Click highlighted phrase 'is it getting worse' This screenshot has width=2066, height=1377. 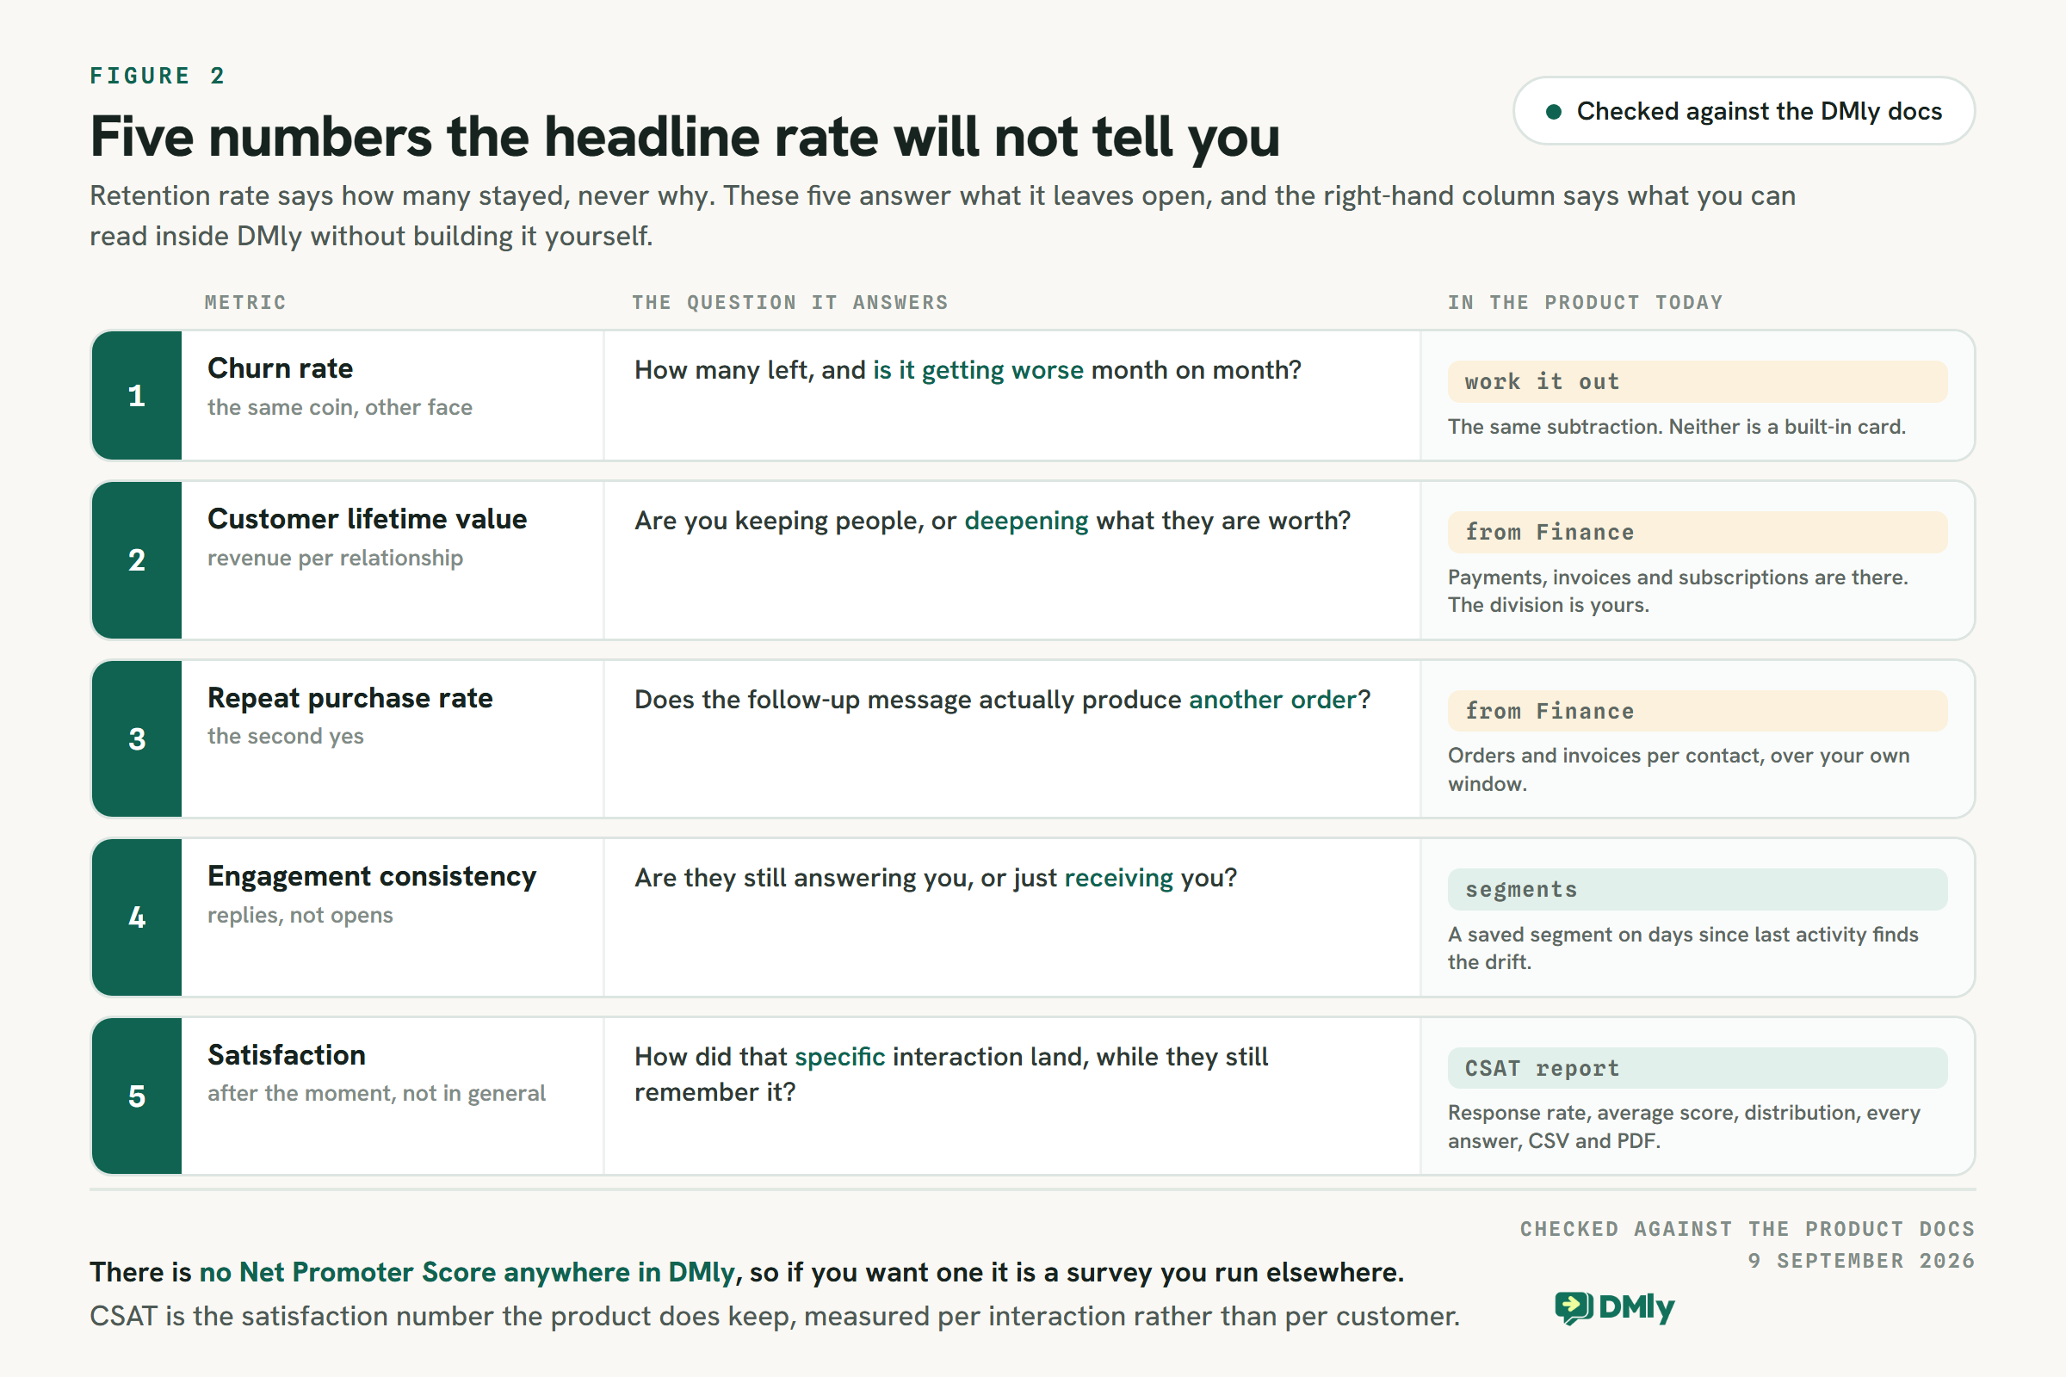click(979, 371)
